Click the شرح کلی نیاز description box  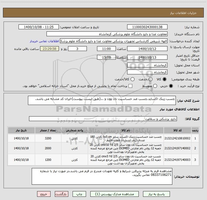(102, 100)
